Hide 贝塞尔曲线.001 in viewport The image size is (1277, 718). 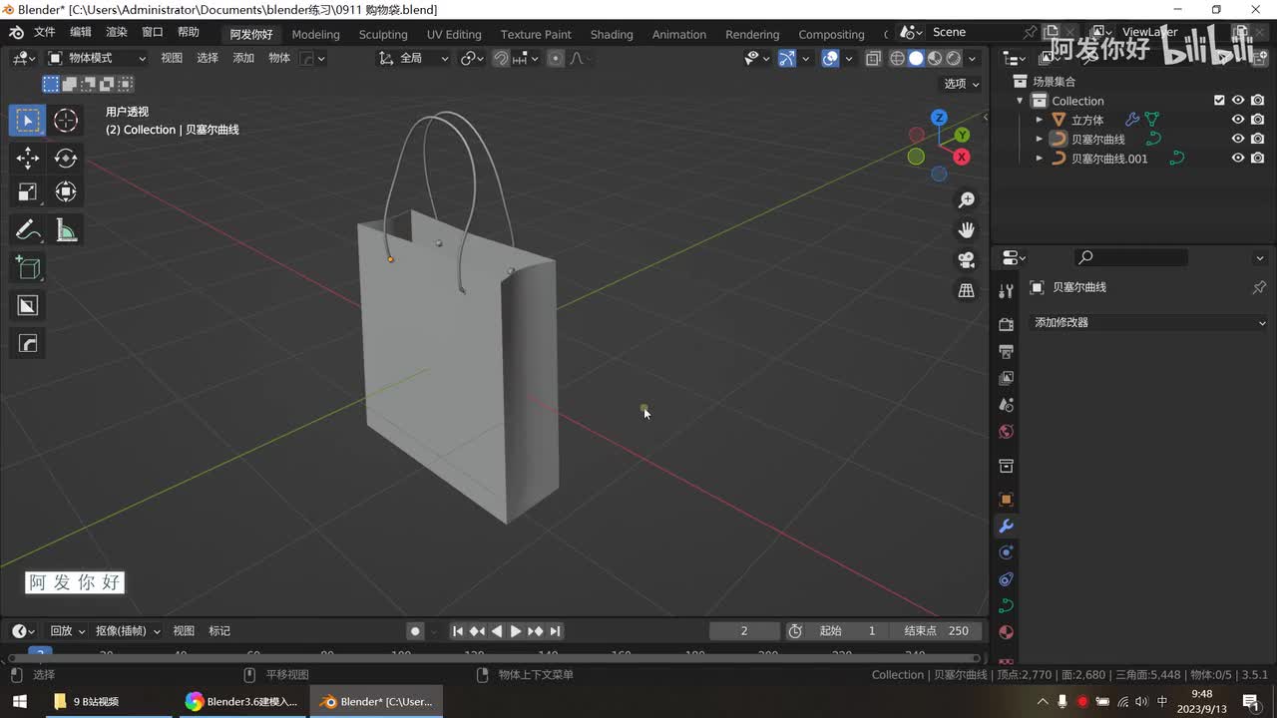[1238, 158]
